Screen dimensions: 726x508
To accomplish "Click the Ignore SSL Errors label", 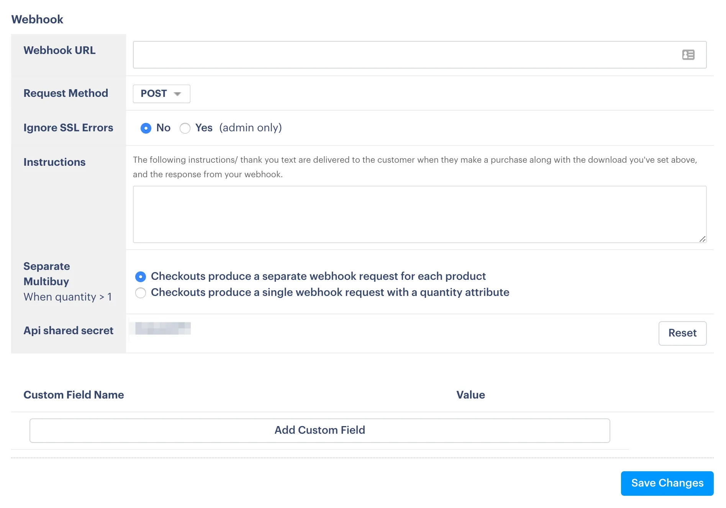I will (x=68, y=128).
